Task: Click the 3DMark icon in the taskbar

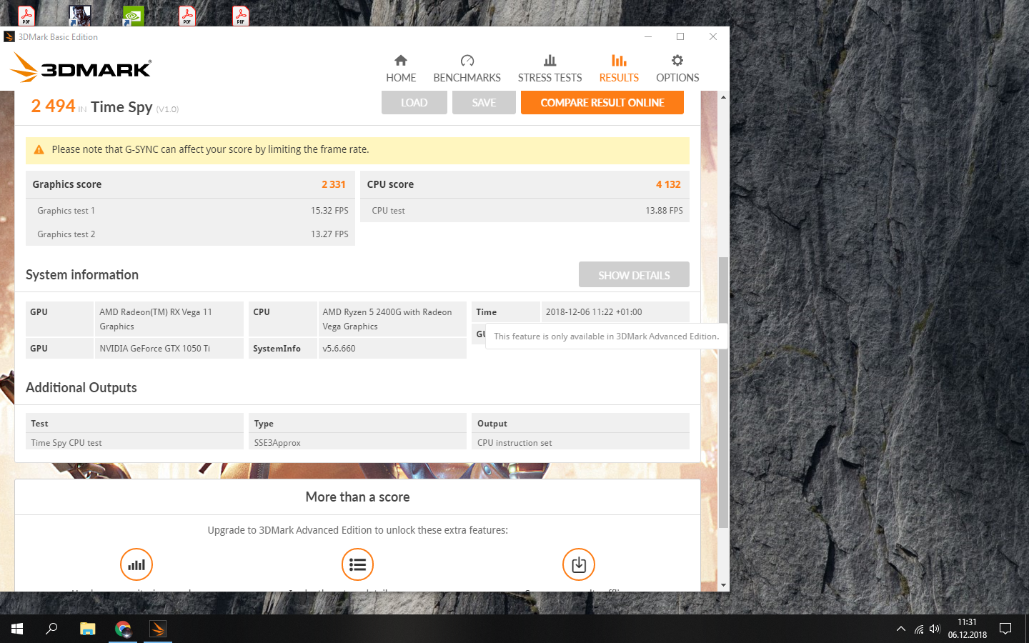Action: click(x=158, y=629)
